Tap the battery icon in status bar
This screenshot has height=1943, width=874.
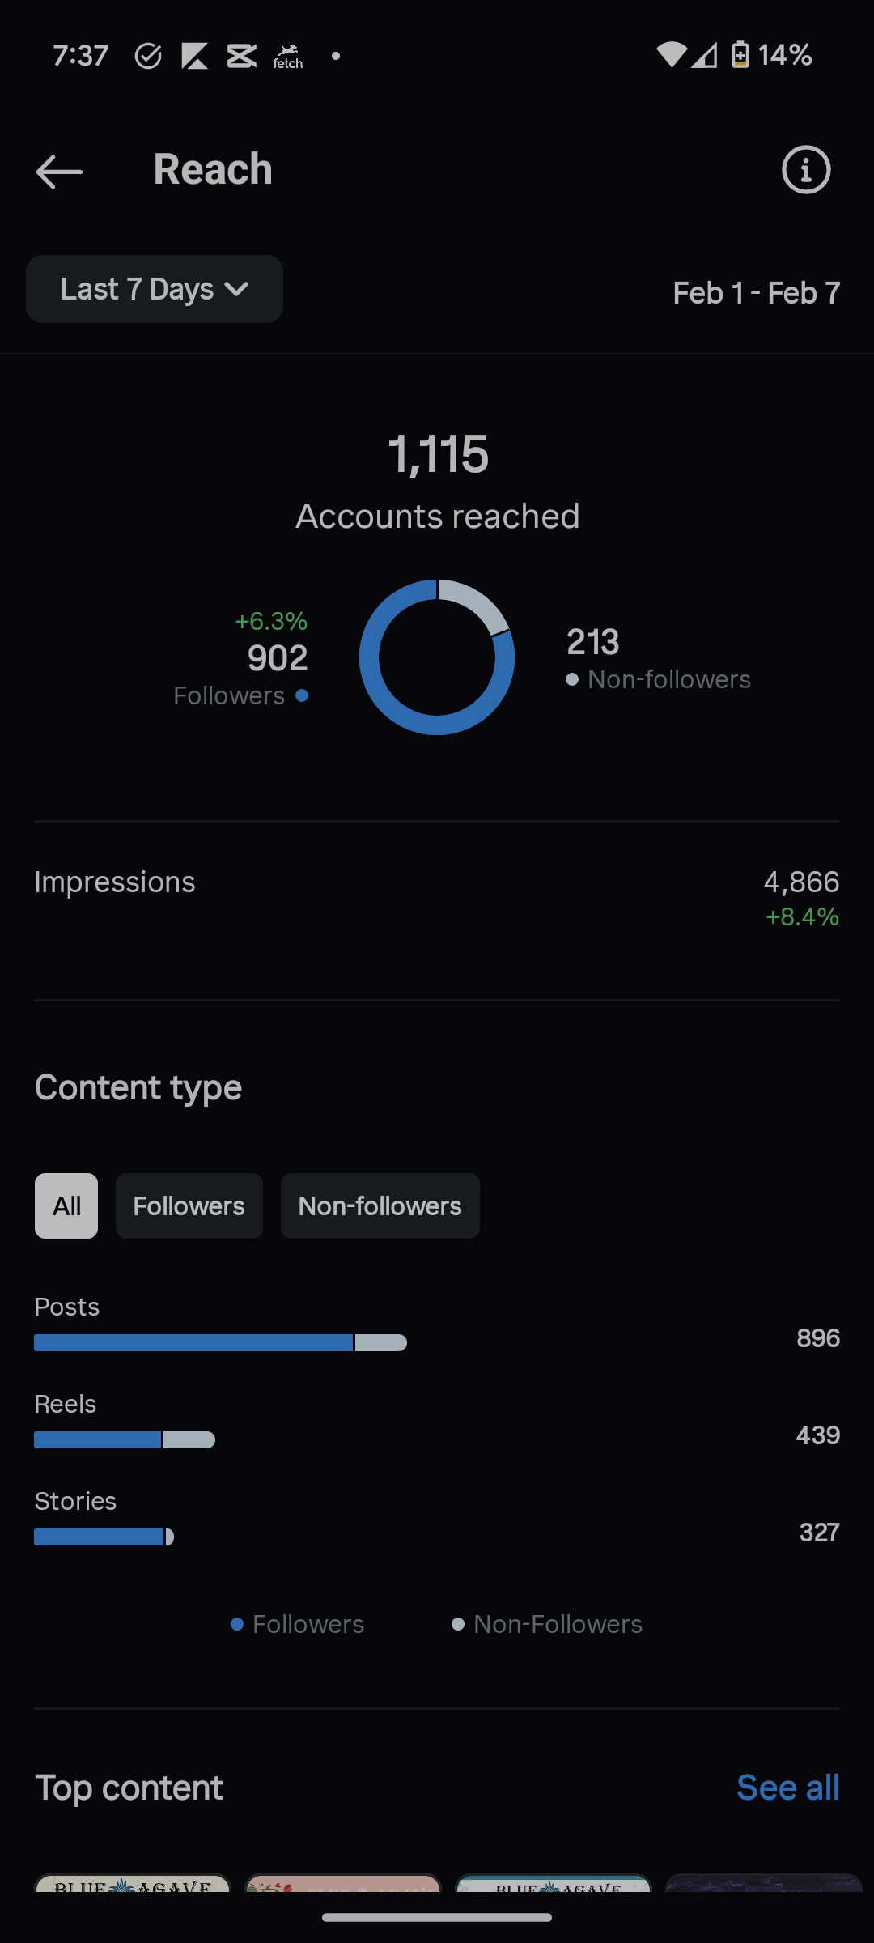[740, 55]
